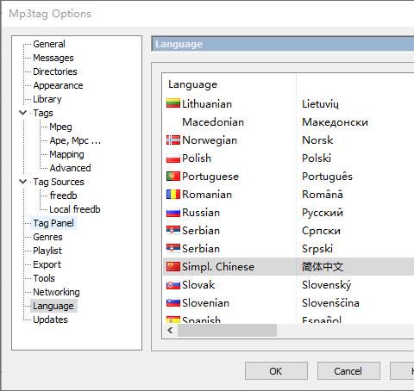Open Ape, Mpc ... tag settings
The height and width of the screenshot is (391, 414).
tap(75, 140)
